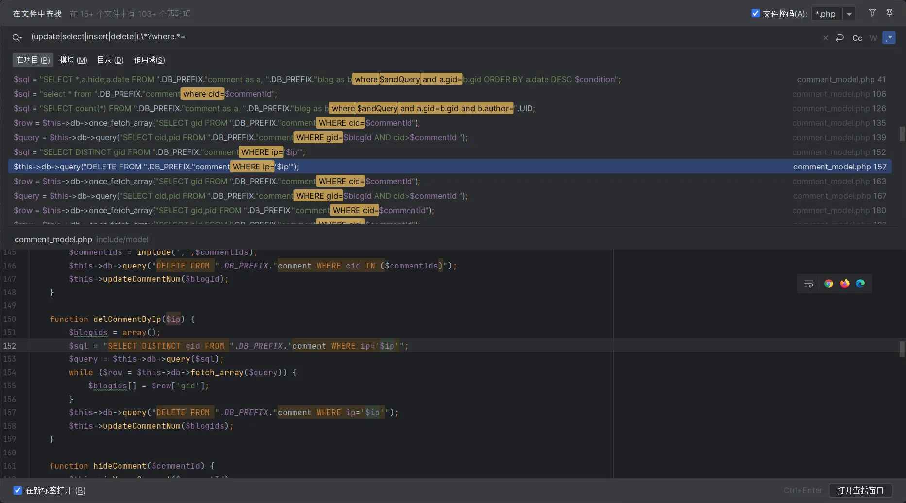The width and height of the screenshot is (906, 503).
Task: Select the 作用域 scope tab
Action: [x=149, y=60]
